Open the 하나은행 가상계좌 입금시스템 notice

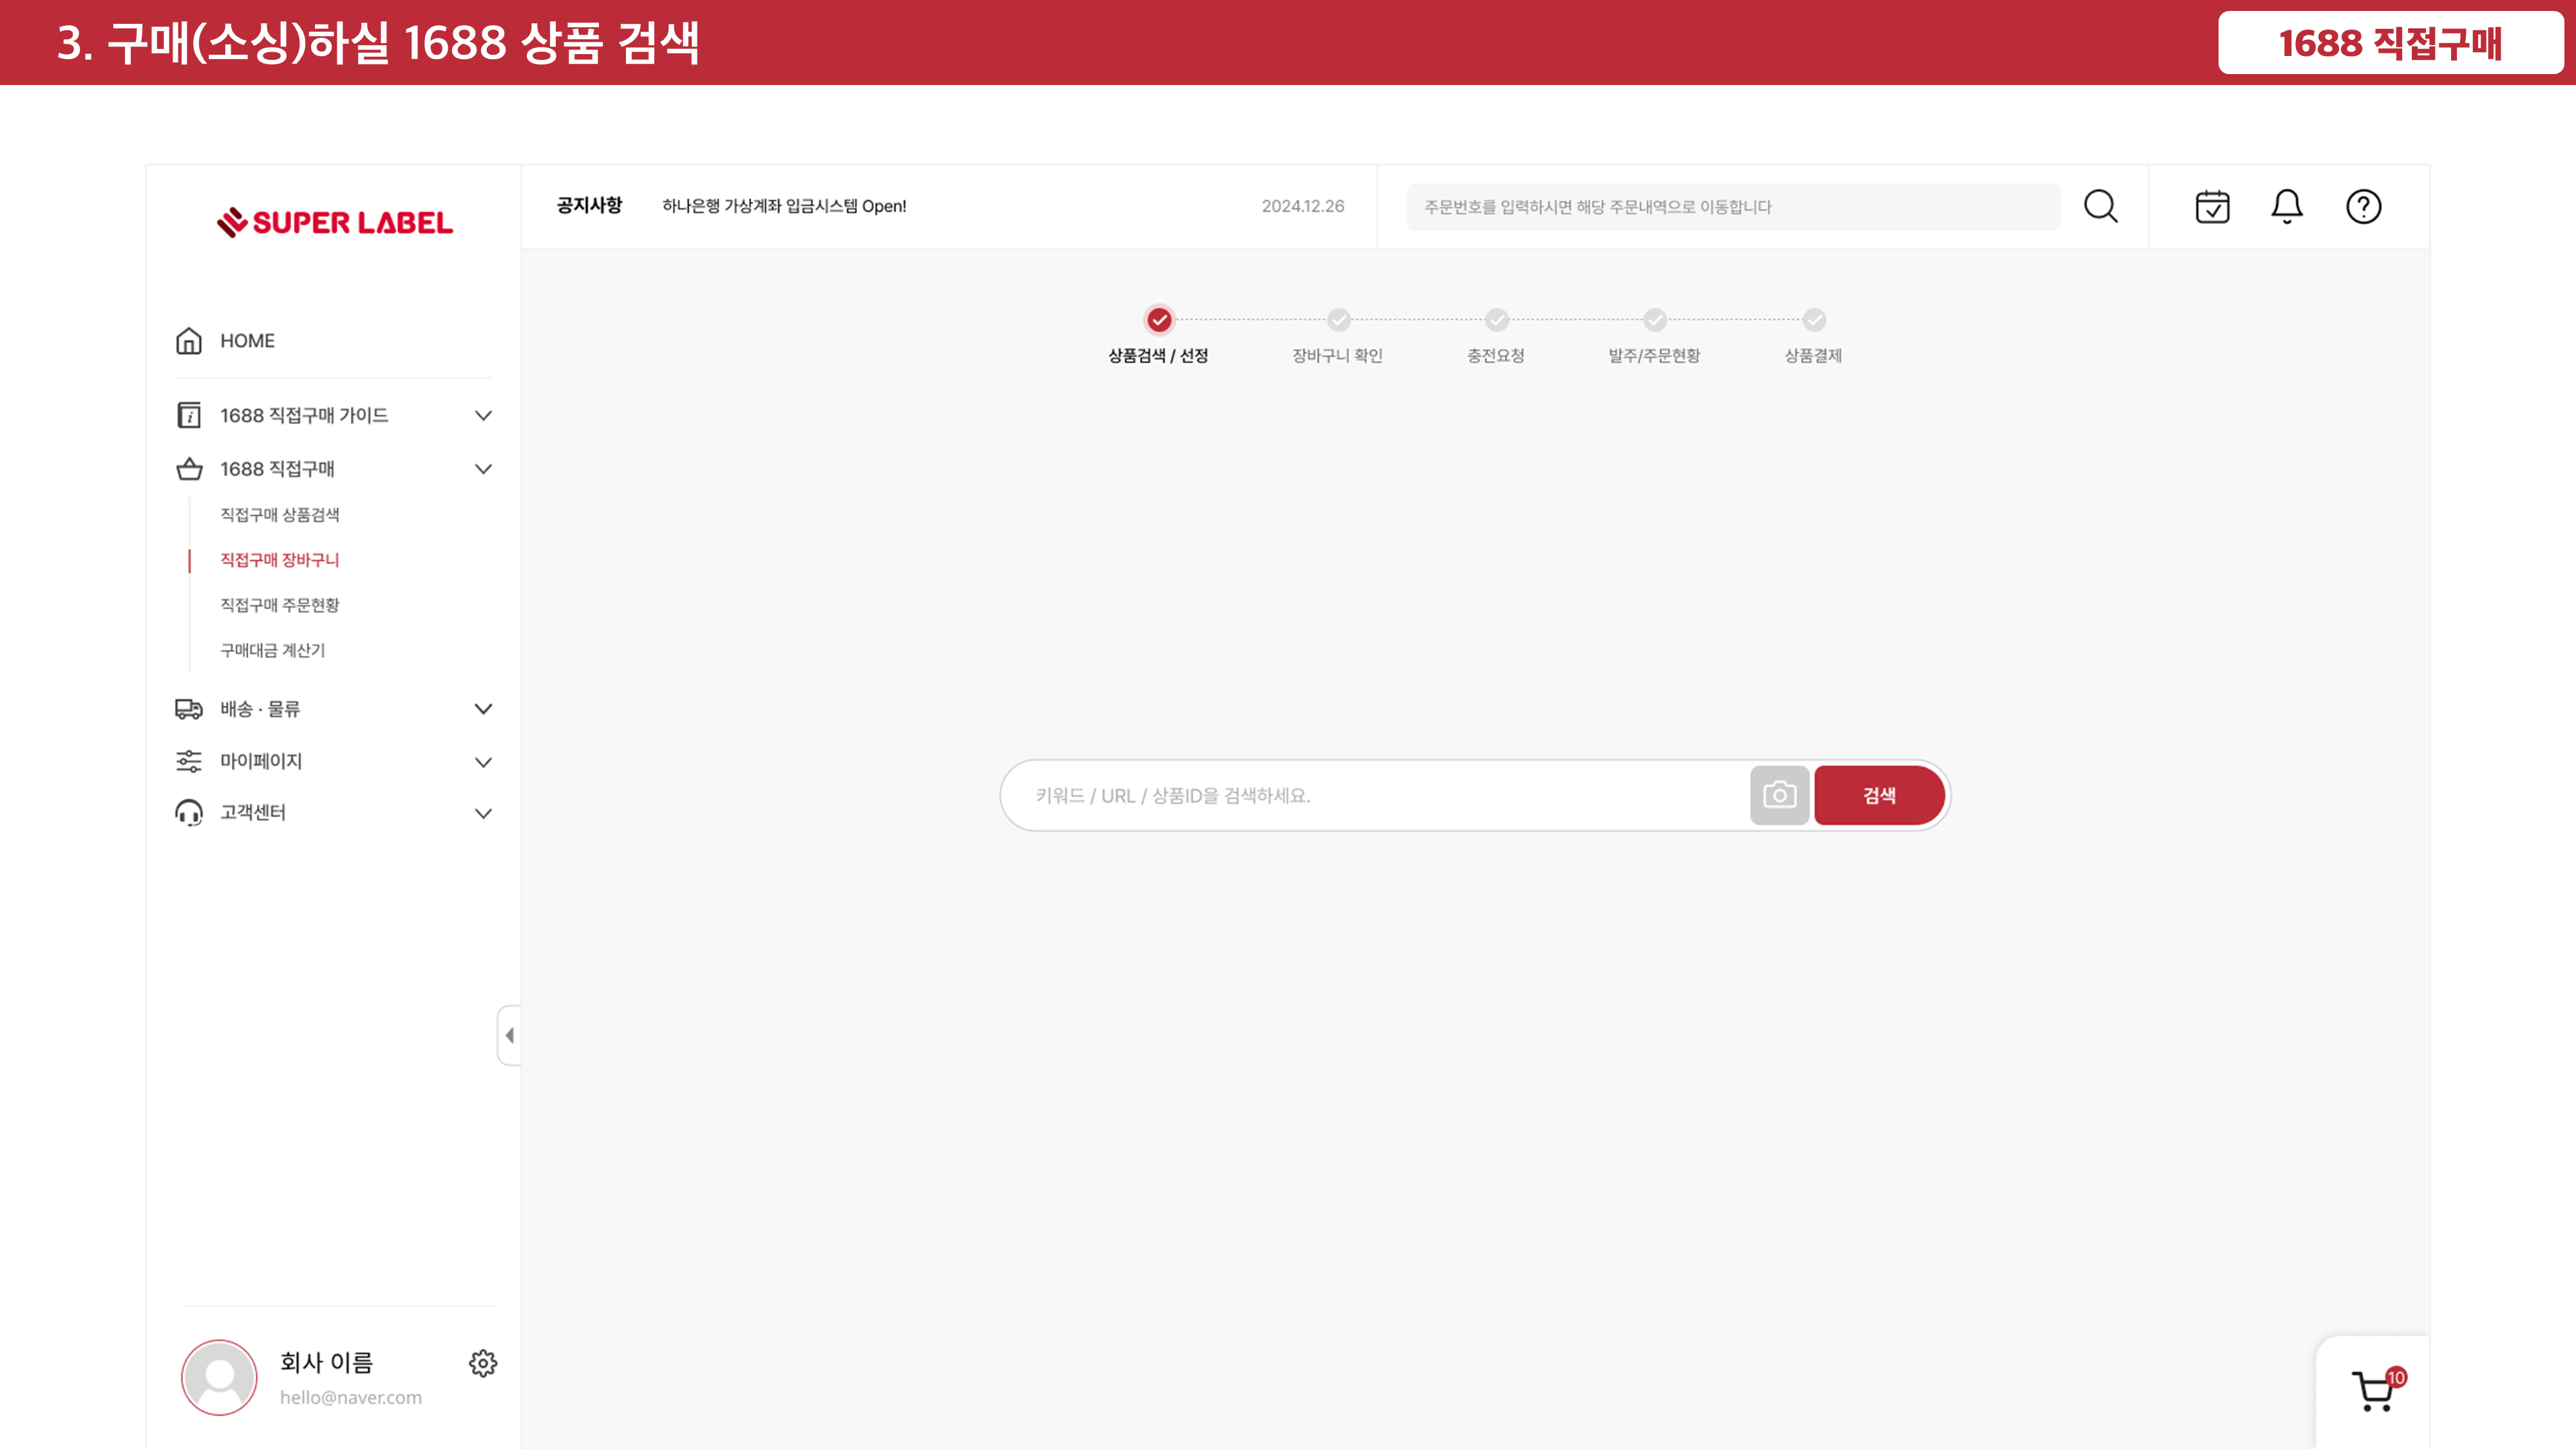pos(784,206)
